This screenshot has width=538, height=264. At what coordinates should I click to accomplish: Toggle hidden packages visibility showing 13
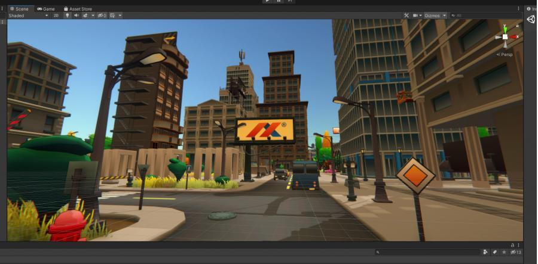(516, 252)
